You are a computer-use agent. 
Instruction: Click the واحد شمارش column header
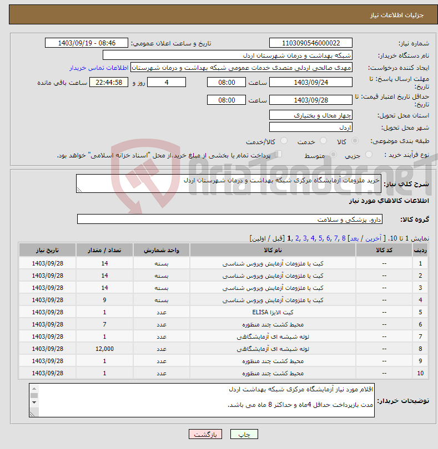coord(161,250)
